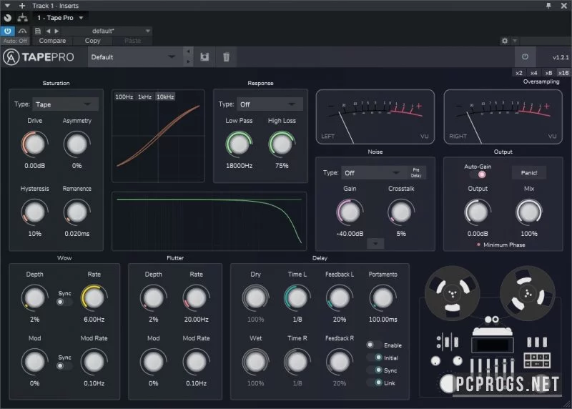Pin the plugin window with pin icon
572x409 pixels.
click(548, 6)
